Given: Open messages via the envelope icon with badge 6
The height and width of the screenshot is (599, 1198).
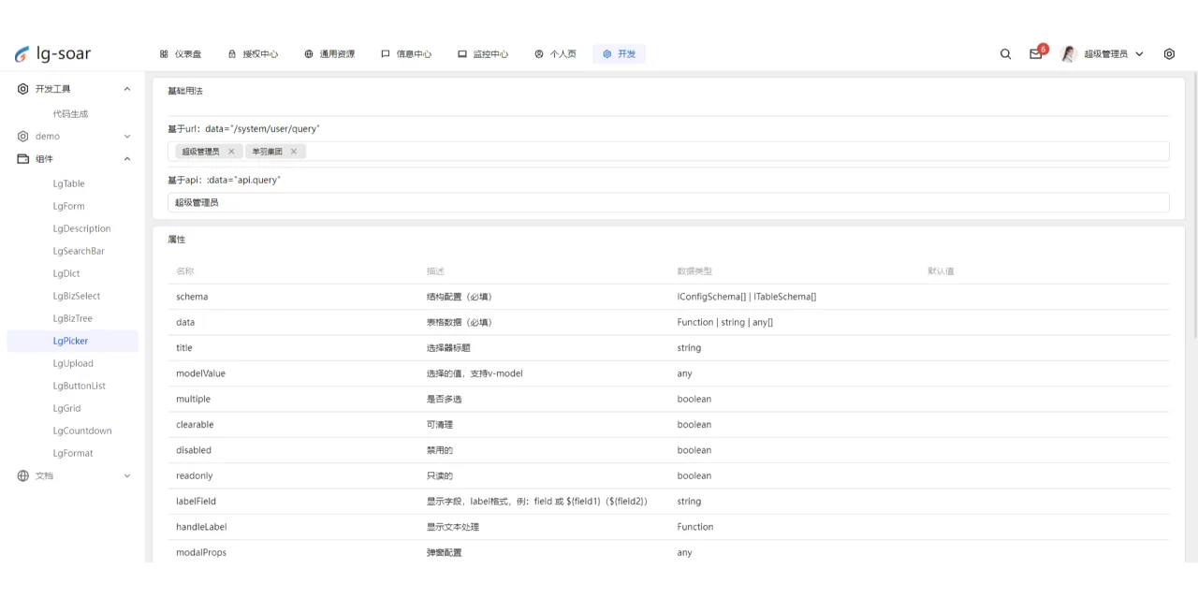Looking at the screenshot, I should [1035, 54].
